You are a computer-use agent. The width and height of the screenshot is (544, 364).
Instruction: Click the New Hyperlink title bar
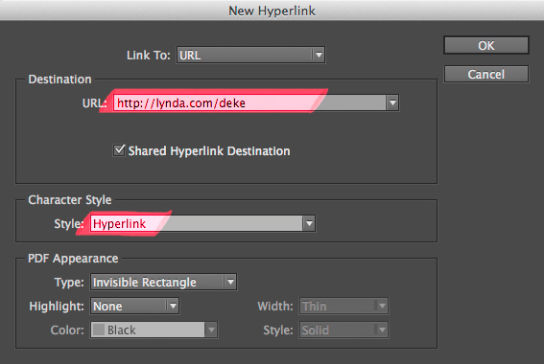tap(272, 11)
